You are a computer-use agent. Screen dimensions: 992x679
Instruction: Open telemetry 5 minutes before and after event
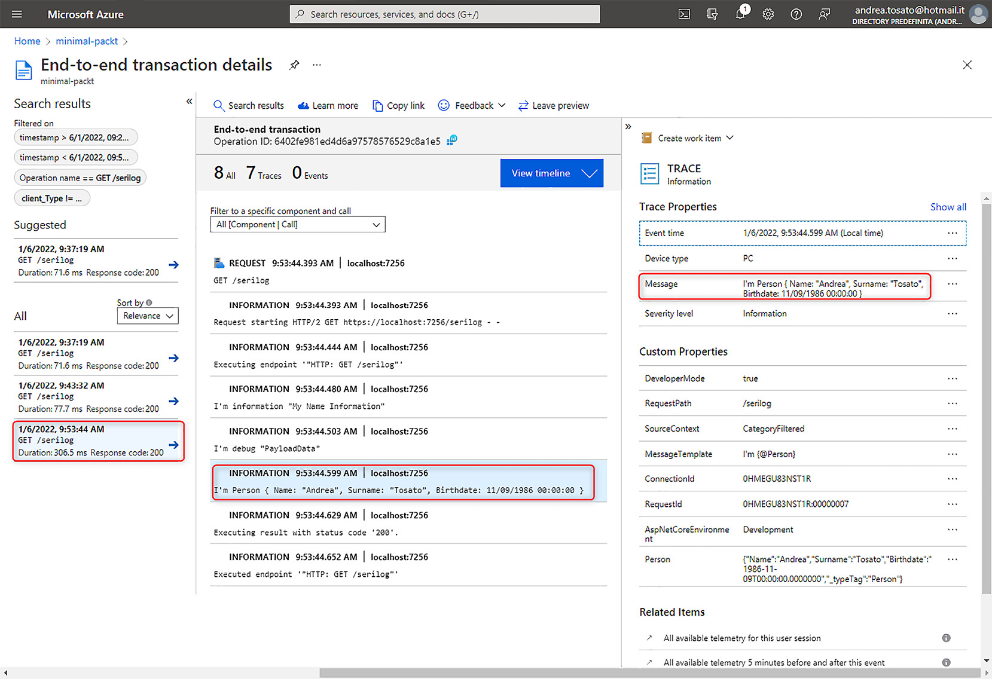[x=774, y=663]
